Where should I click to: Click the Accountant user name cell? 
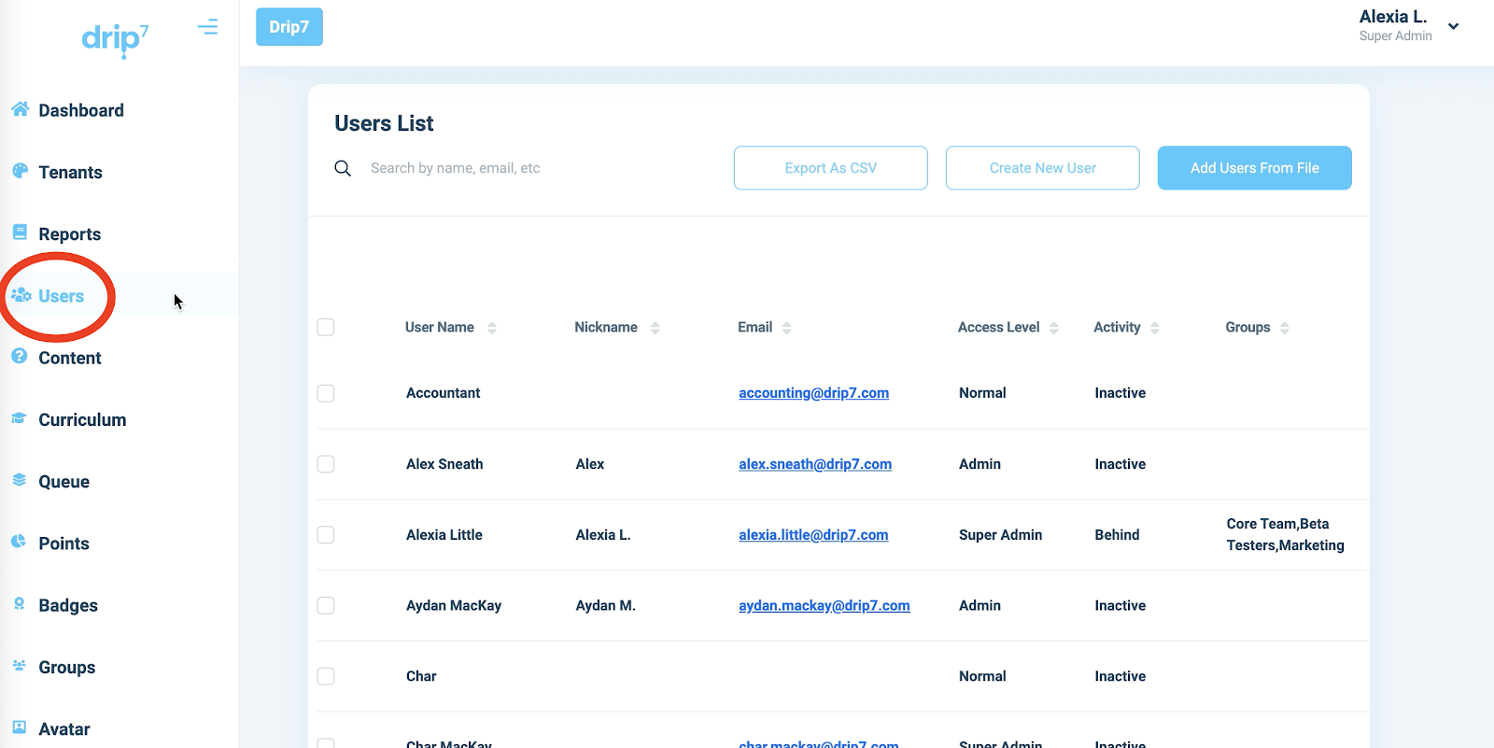pyautogui.click(x=444, y=393)
